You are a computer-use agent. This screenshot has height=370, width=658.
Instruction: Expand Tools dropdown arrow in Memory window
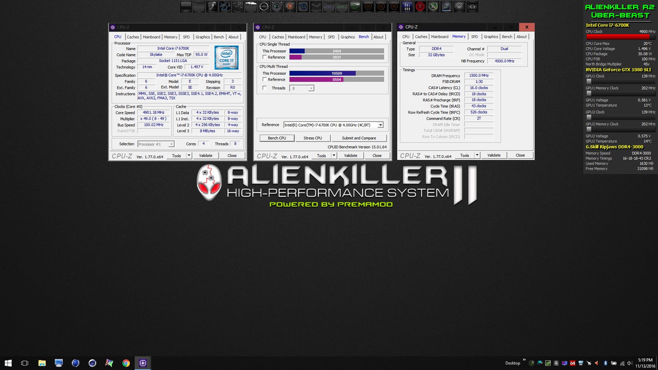click(x=477, y=155)
